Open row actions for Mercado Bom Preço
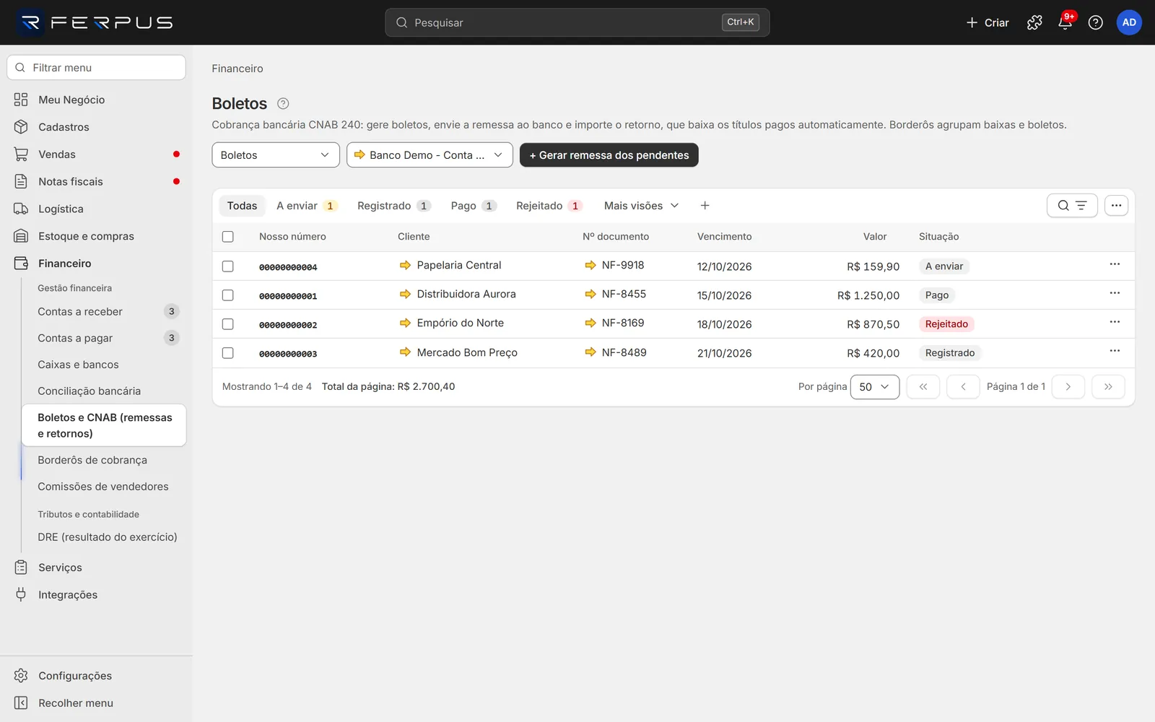Image resolution: width=1155 pixels, height=722 pixels. coord(1115,351)
